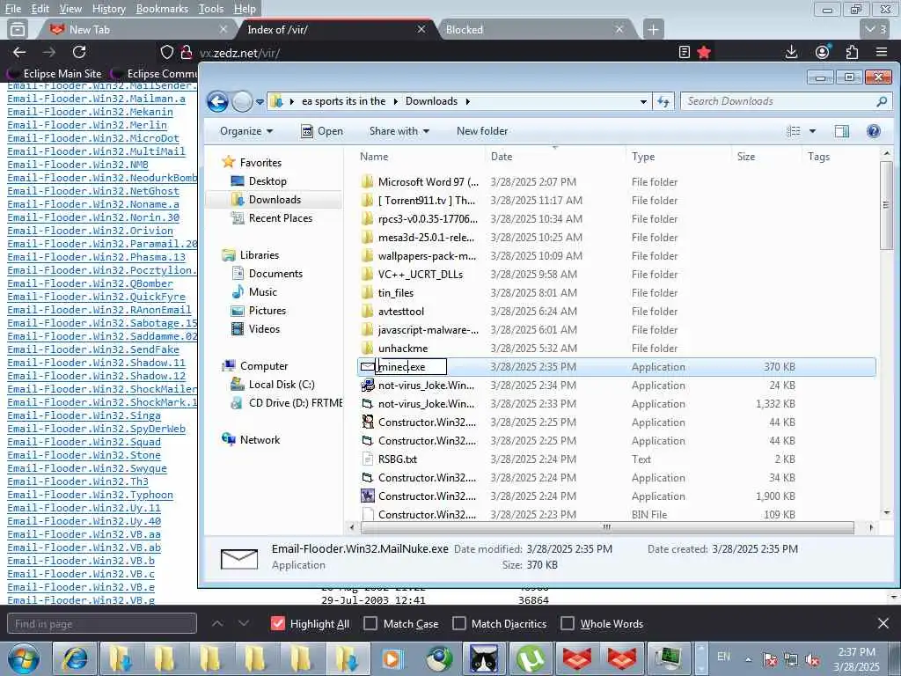Select Desktop under Favorites
This screenshot has height=676, width=901.
267,181
